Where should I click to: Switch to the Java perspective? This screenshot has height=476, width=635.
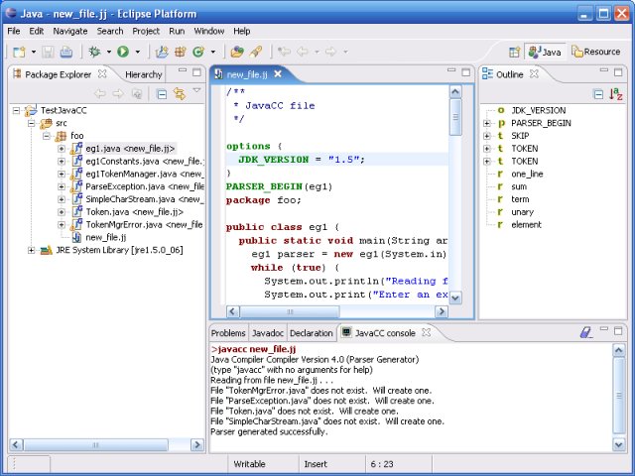tap(545, 52)
